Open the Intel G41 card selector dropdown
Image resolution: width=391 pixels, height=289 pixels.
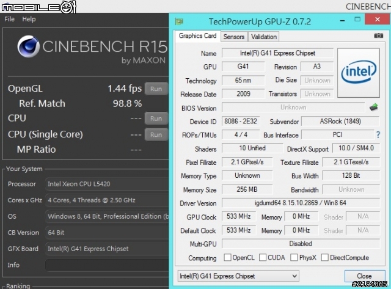pyautogui.click(x=238, y=276)
